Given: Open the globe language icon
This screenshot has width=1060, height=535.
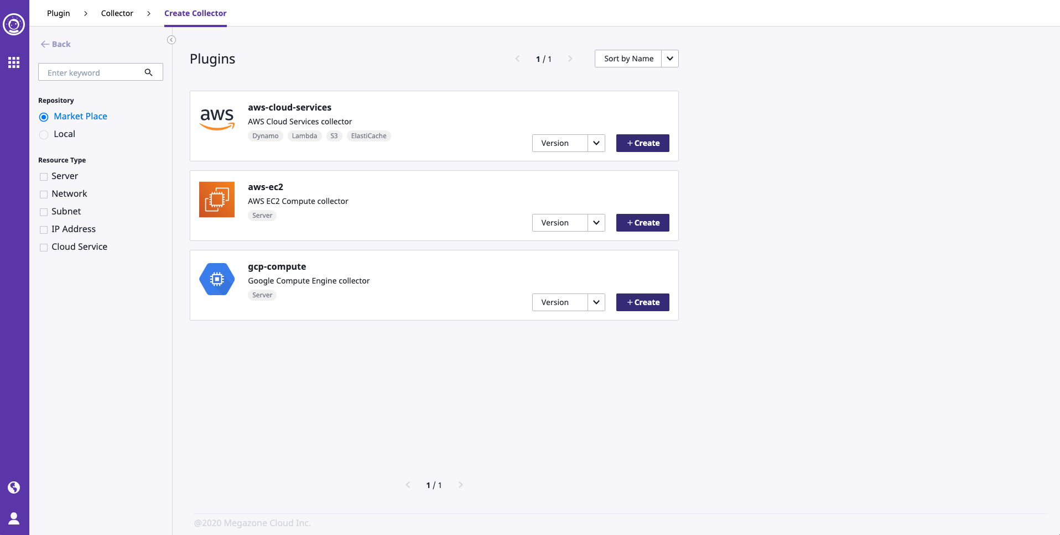Looking at the screenshot, I should (x=14, y=487).
